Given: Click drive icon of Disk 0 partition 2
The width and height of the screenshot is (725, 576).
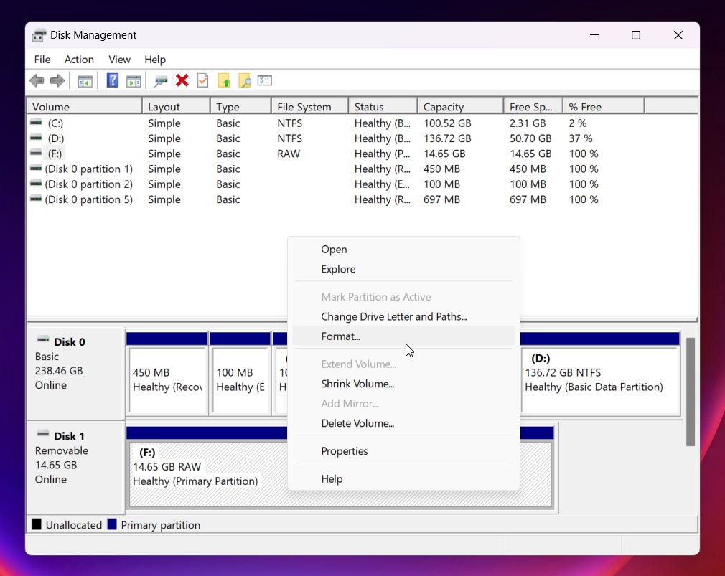Looking at the screenshot, I should (36, 184).
